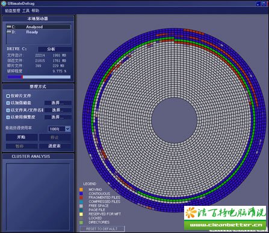Click the yellow RESERVED FOR MFT swatch
This screenshot has width=269, height=233.
[x=81, y=214]
